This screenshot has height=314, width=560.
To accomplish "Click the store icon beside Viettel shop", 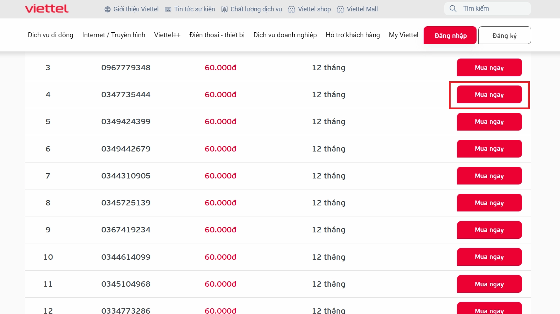I will 292,10.
